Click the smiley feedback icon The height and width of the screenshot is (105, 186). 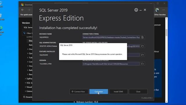click(136, 10)
